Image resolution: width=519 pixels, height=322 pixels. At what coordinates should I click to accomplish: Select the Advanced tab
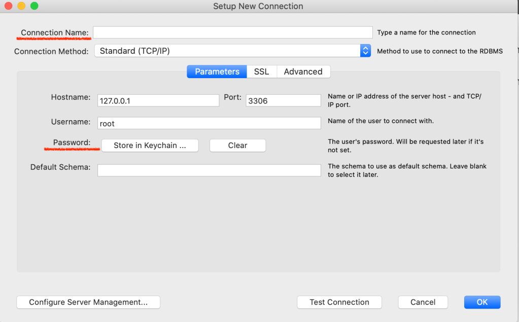303,71
